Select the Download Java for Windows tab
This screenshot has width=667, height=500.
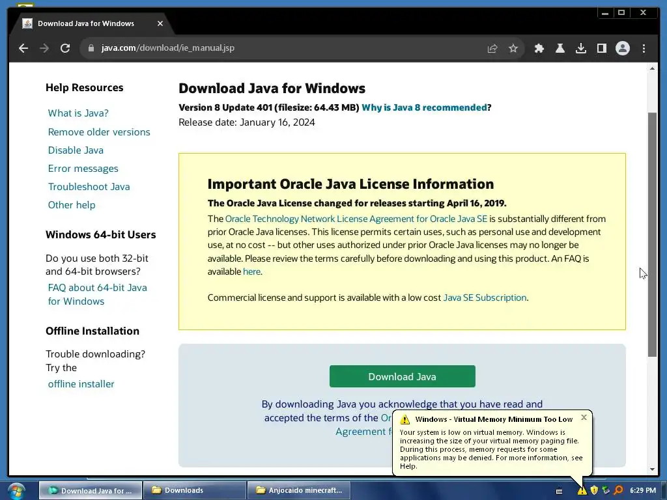[x=92, y=23]
